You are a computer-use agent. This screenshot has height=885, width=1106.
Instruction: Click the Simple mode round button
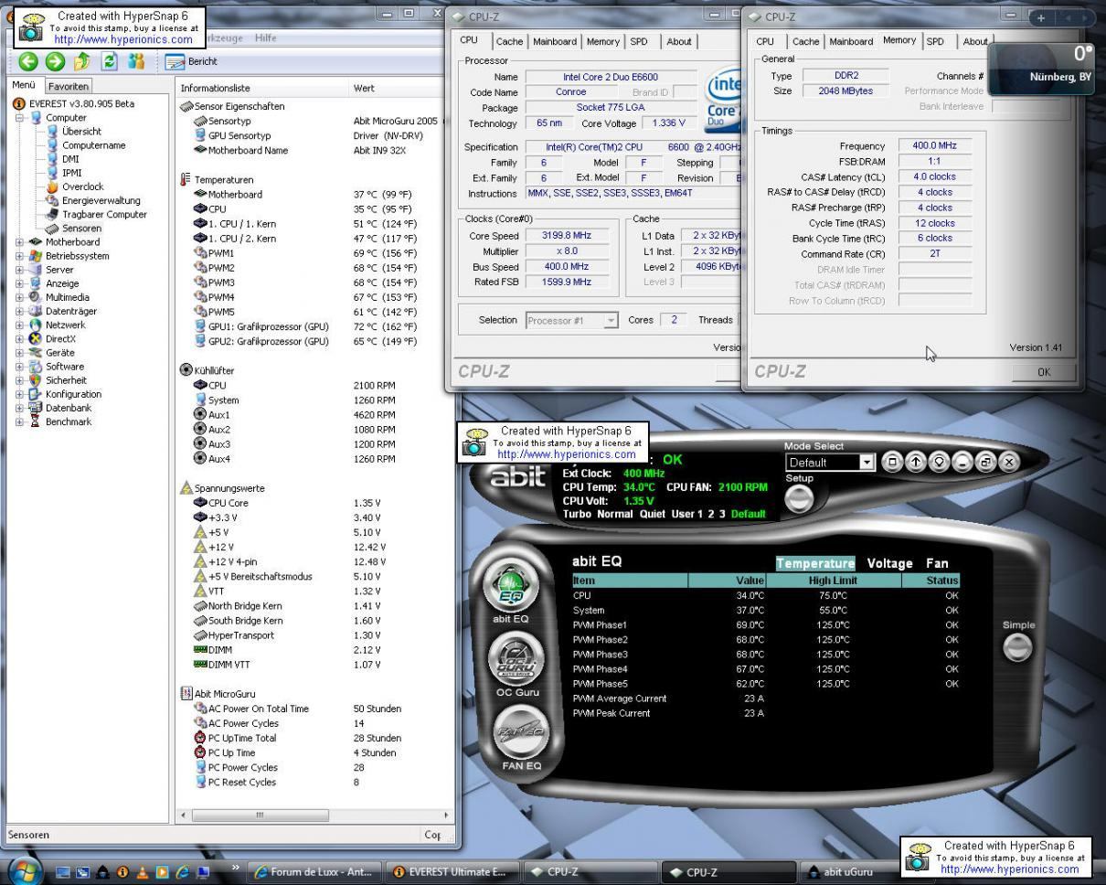[1017, 648]
